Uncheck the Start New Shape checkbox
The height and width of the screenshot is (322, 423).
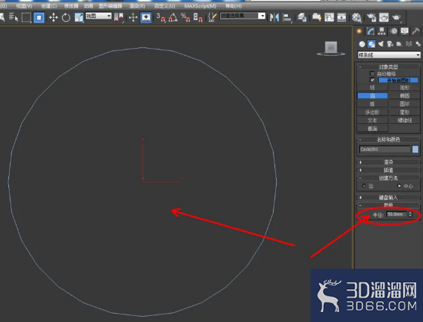pos(372,80)
